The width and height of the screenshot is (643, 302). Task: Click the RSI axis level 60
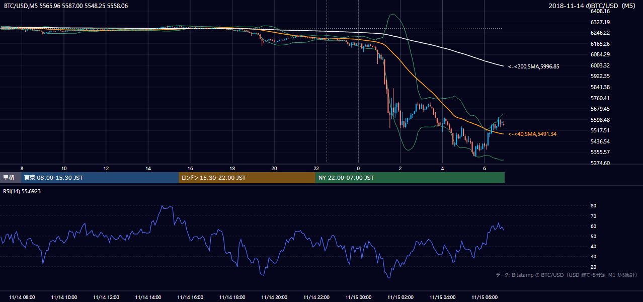click(x=593, y=226)
